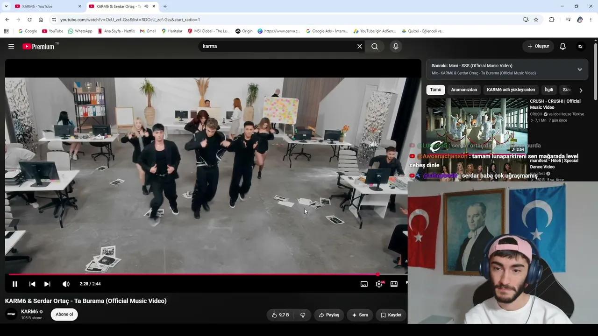
Task: Open YouTube notifications bell
Action: click(563, 46)
